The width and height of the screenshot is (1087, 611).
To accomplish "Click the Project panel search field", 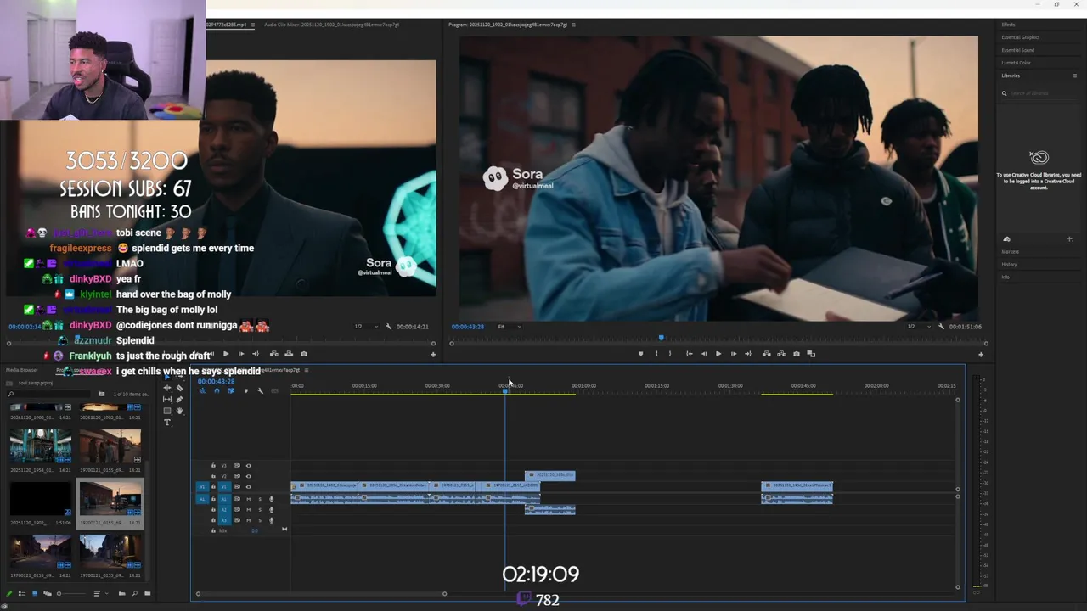I will pos(49,394).
